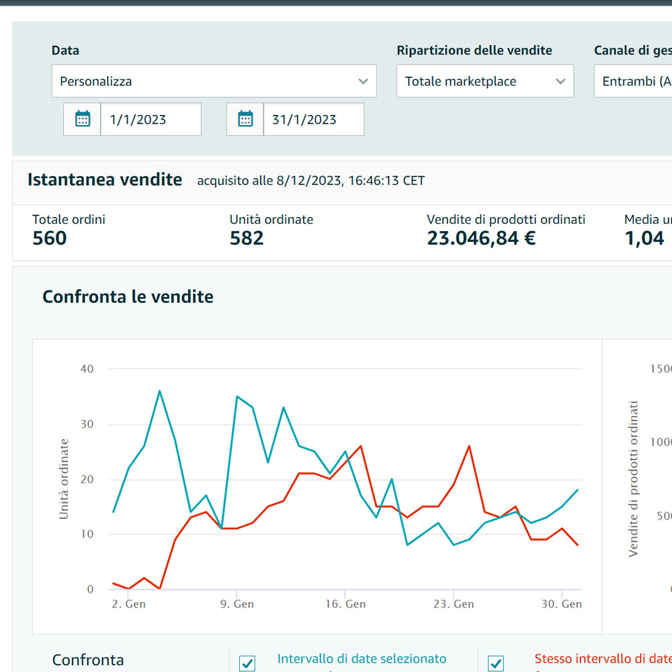Viewport: 672px width, 672px height.
Task: Open the end date calendar picker icon
Action: tap(245, 120)
